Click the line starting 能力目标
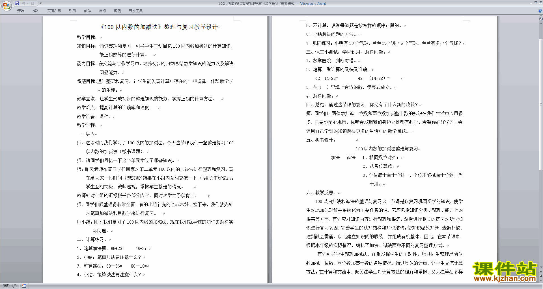 (x=155, y=63)
